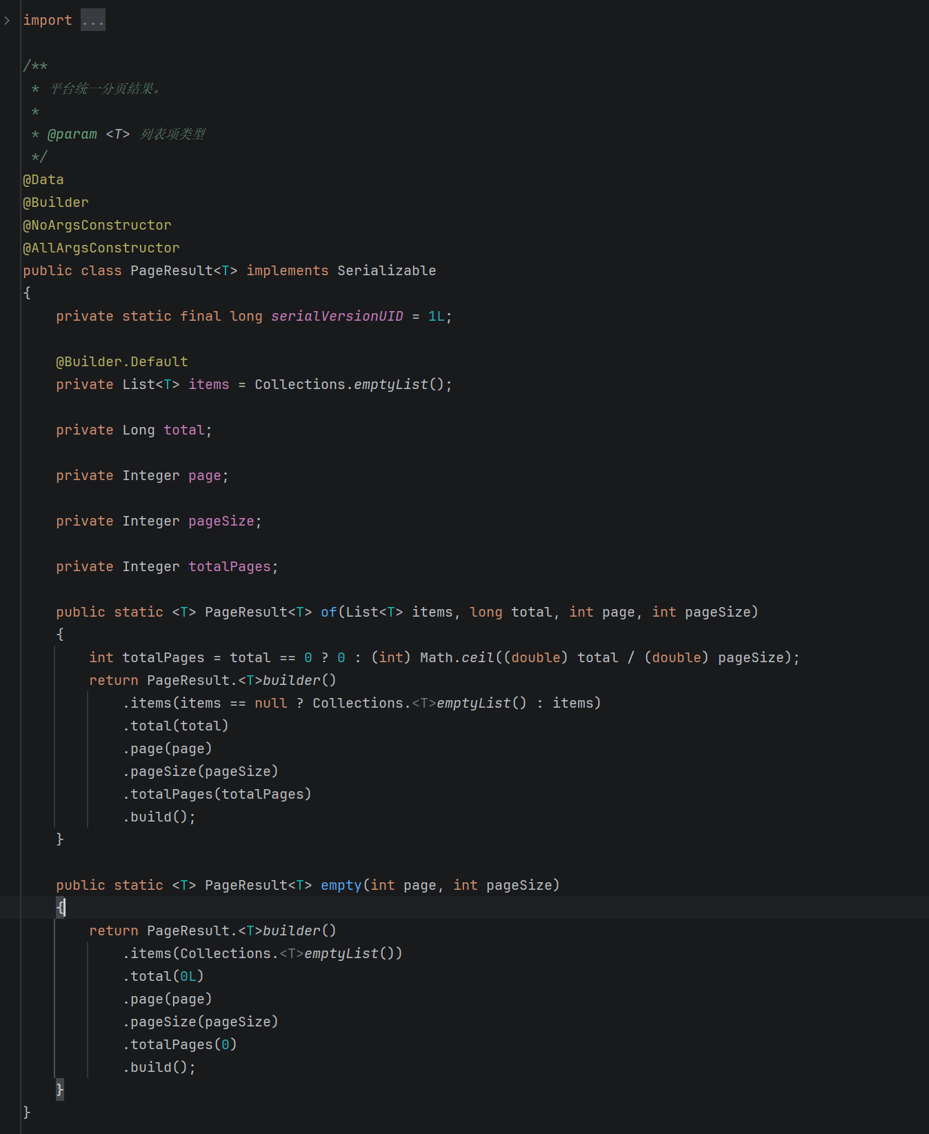Click the "@NoArgsConstructor" annotation
Screen dimensions: 929x1134
pos(97,226)
